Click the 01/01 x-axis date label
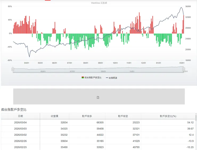This screenshot has width=197, height=150. click(x=158, y=63)
